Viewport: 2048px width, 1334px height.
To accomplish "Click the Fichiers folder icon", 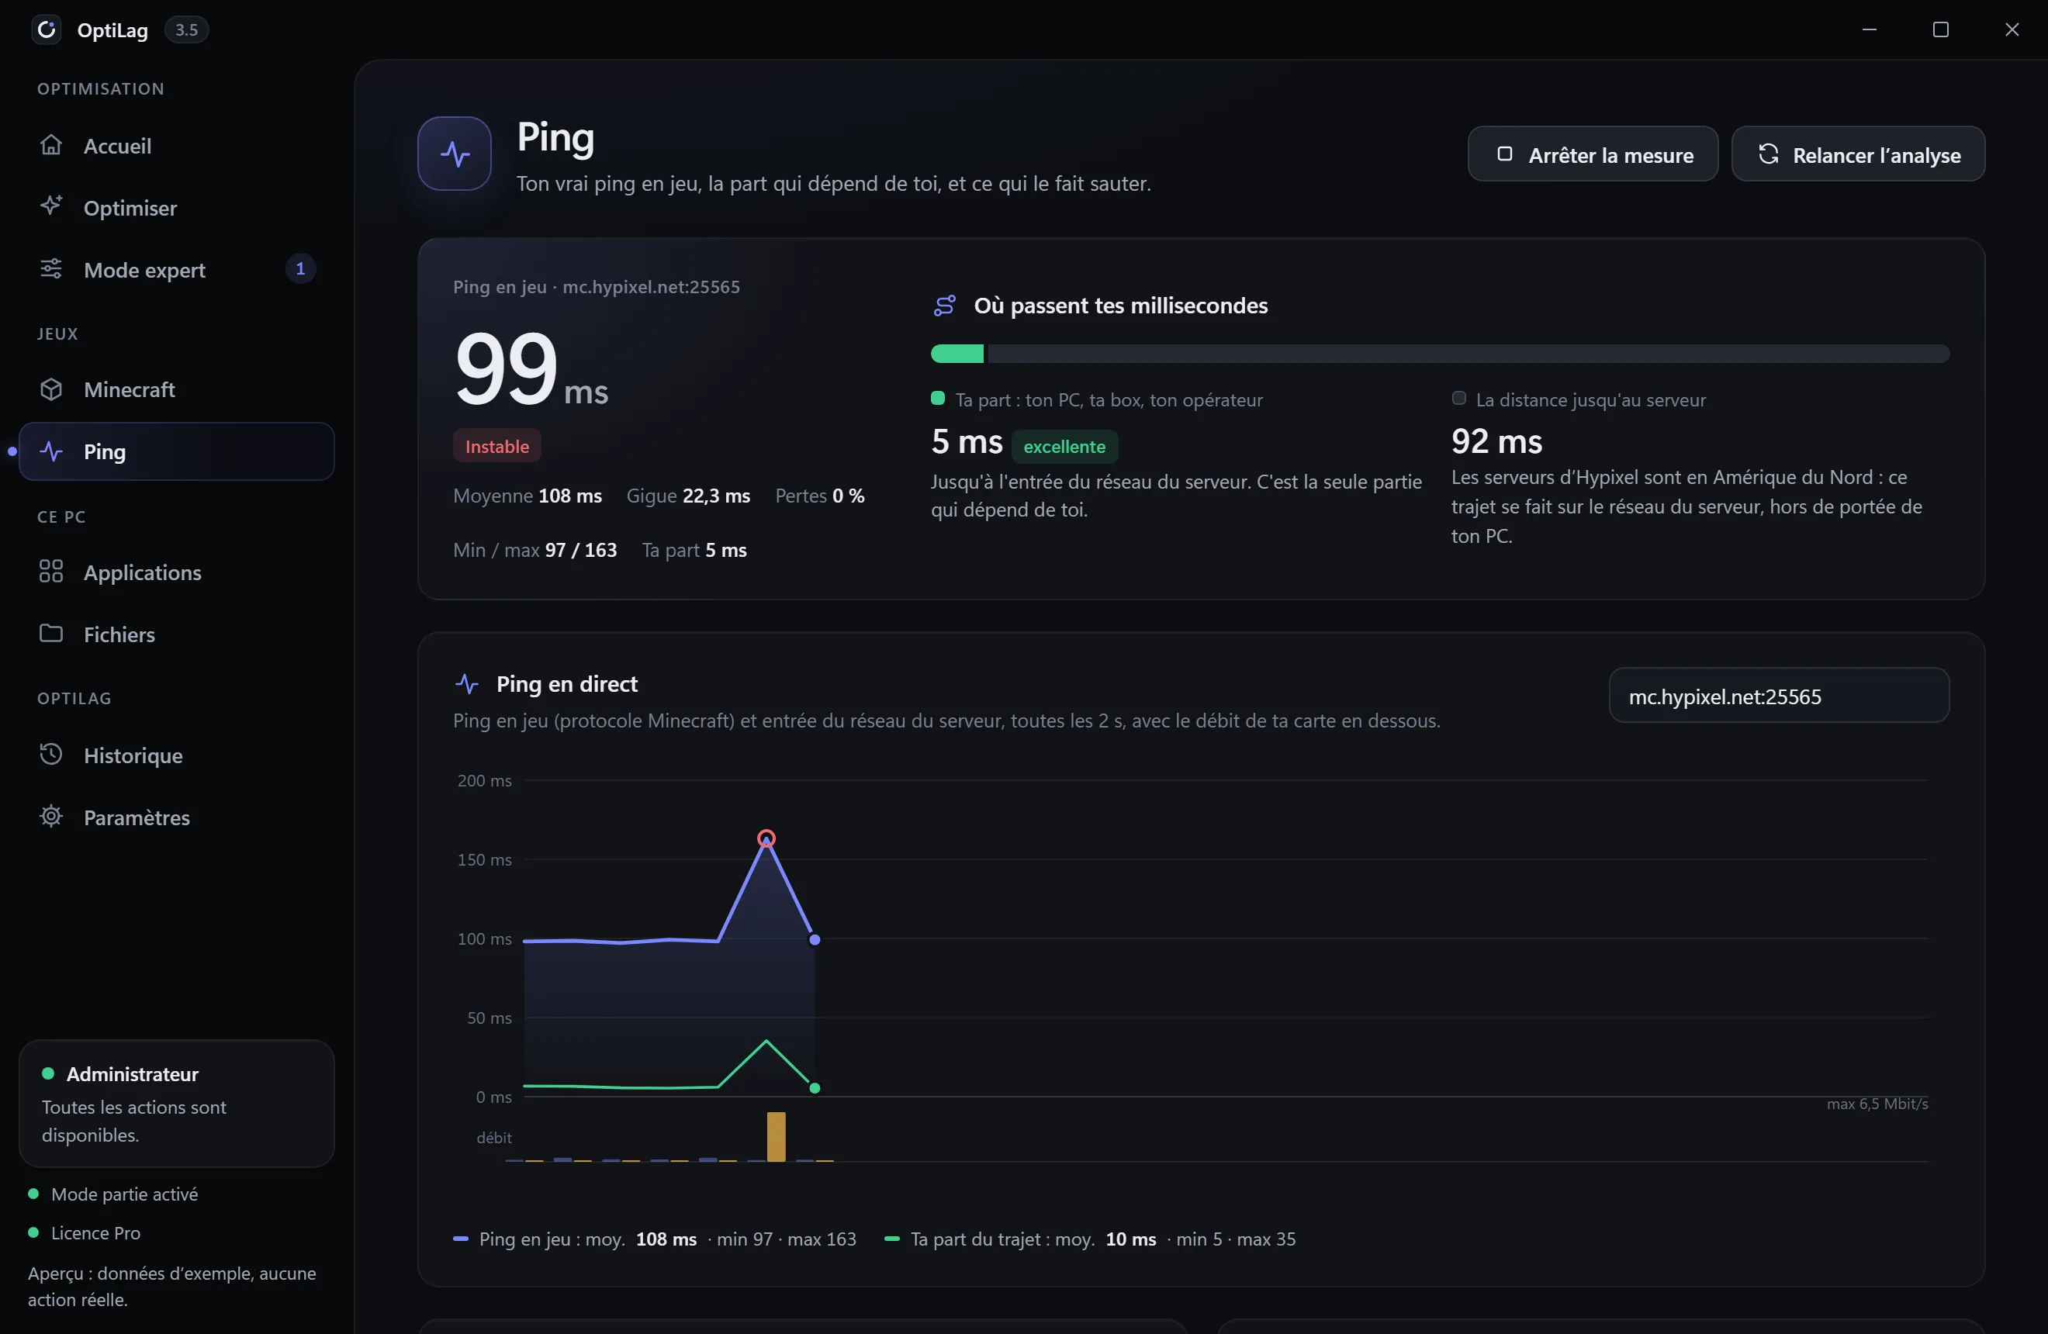I will pos(52,633).
